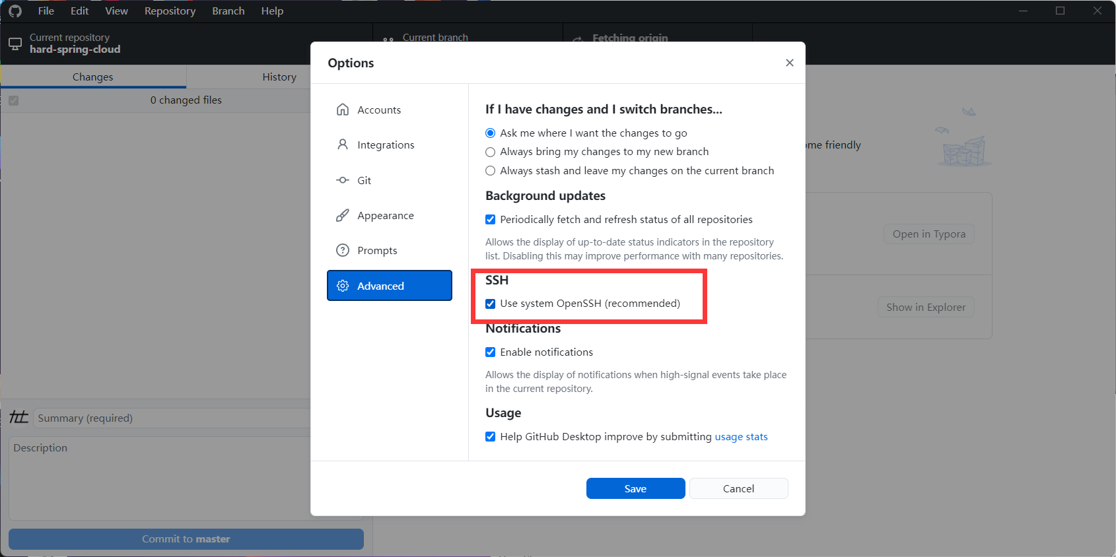The height and width of the screenshot is (557, 1116).
Task: Toggle Use system OpenSSH checkbox
Action: click(x=490, y=304)
